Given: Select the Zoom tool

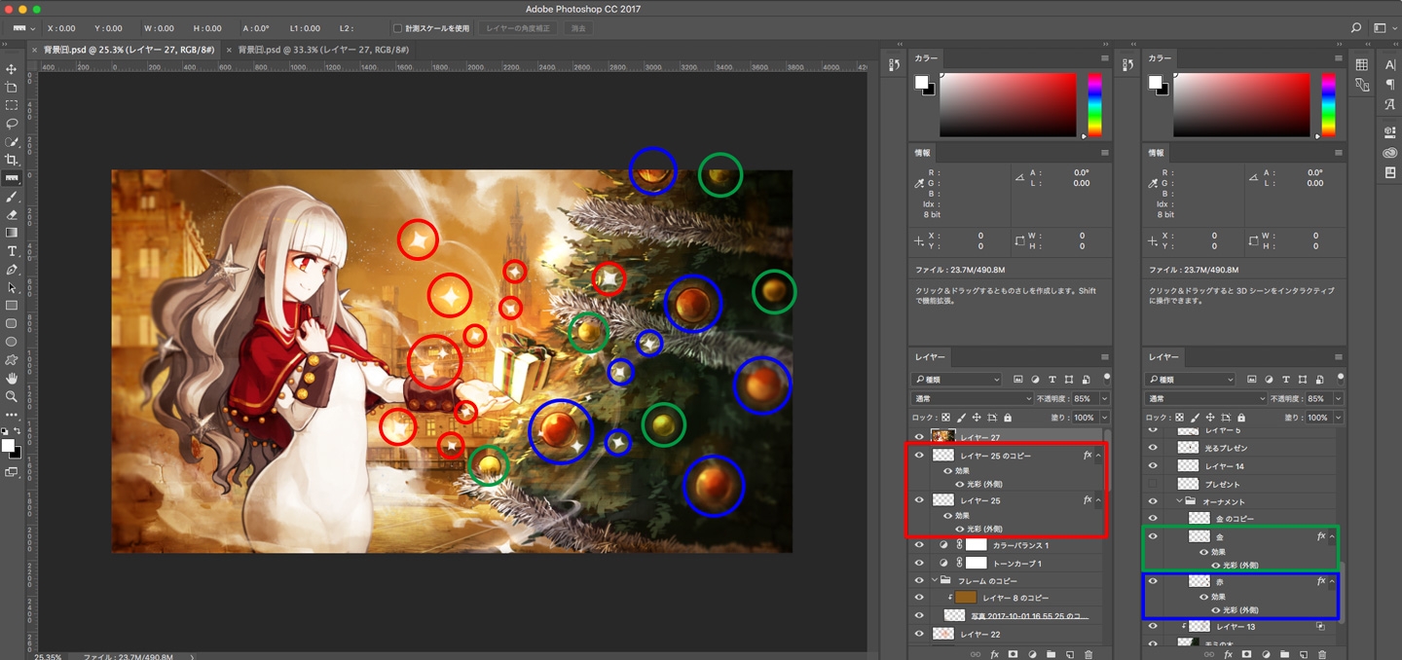Looking at the screenshot, I should pyautogui.click(x=12, y=396).
